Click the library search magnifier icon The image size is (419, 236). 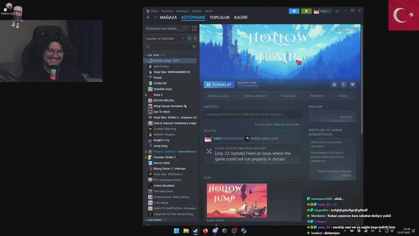point(148,47)
